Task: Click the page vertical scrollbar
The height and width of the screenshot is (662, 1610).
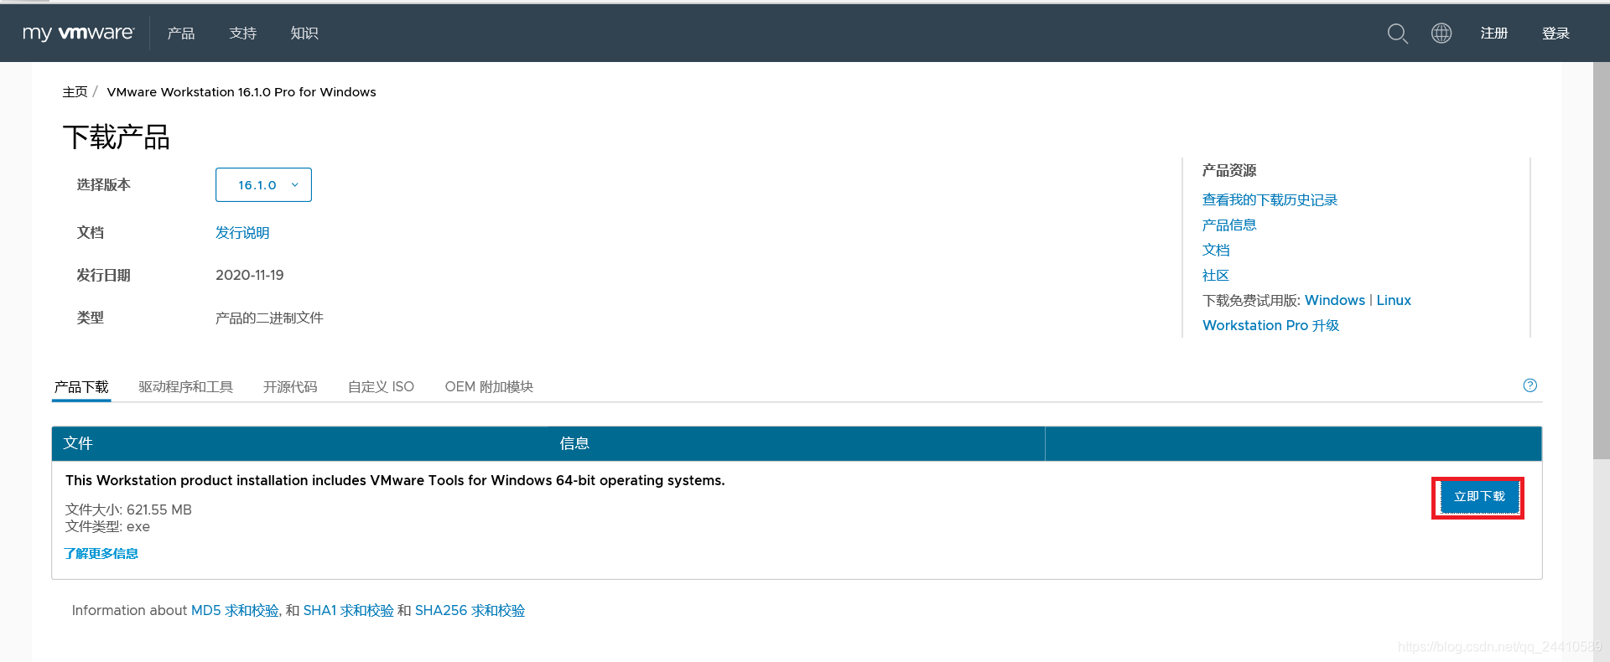Action: click(x=1601, y=261)
